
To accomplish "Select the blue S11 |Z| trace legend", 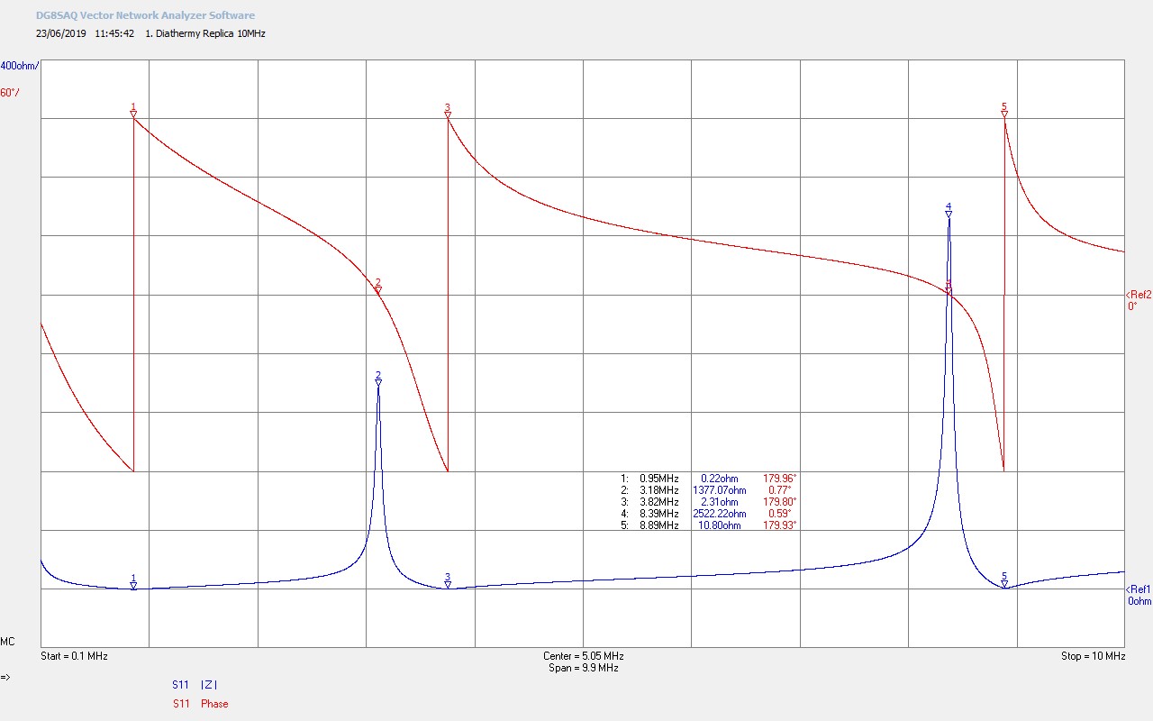I will click(193, 685).
